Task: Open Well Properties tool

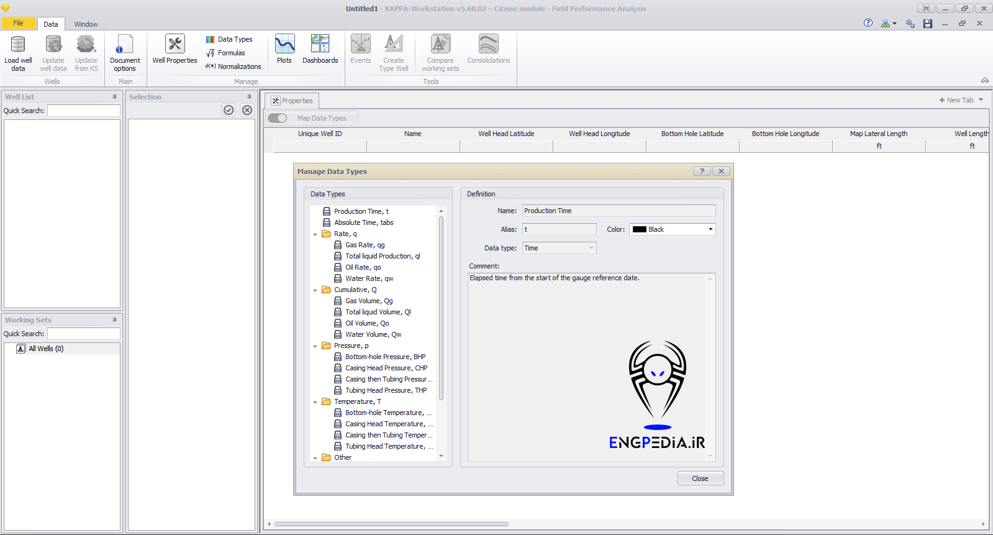Action: [175, 45]
